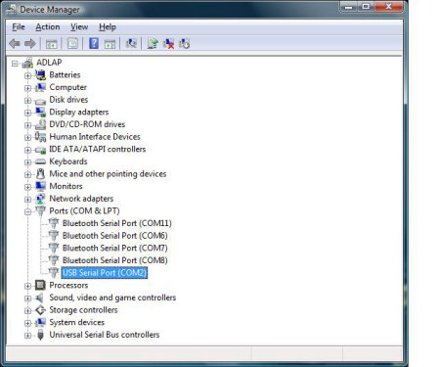
Task: Expand the Batteries node
Action: (27, 75)
